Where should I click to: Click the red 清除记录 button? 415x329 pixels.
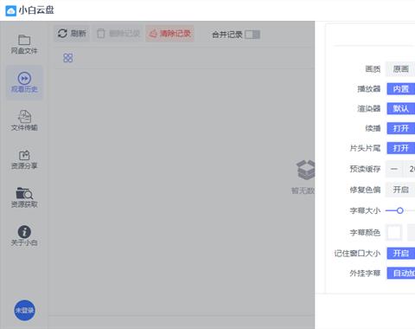pyautogui.click(x=169, y=34)
